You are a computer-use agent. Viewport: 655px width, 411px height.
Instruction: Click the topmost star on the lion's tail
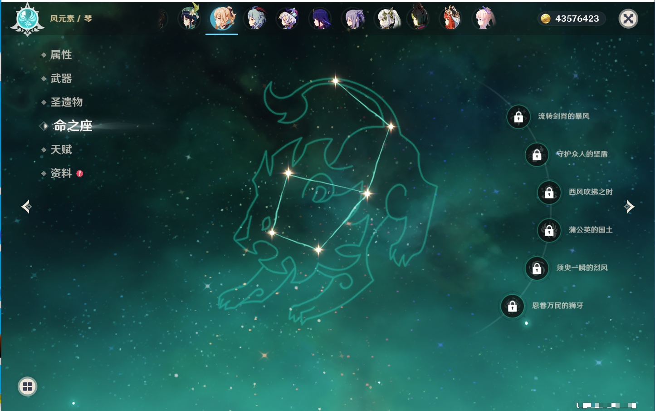335,81
